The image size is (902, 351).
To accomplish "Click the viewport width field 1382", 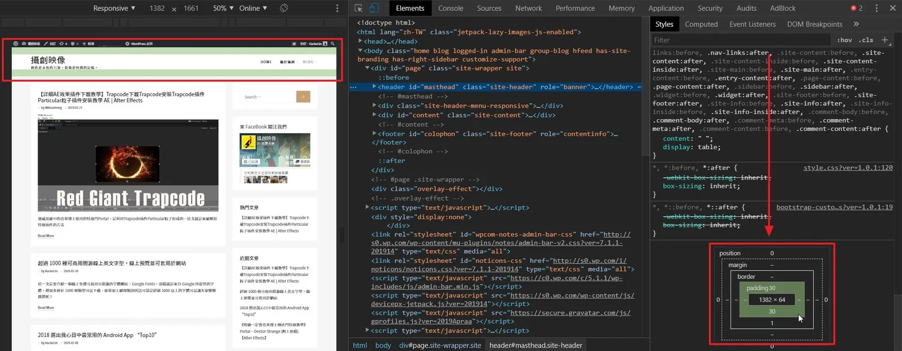I will pos(157,8).
